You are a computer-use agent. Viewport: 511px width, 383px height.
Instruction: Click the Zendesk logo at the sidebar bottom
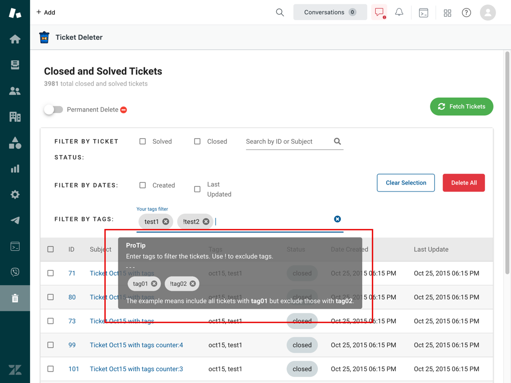coord(15,370)
